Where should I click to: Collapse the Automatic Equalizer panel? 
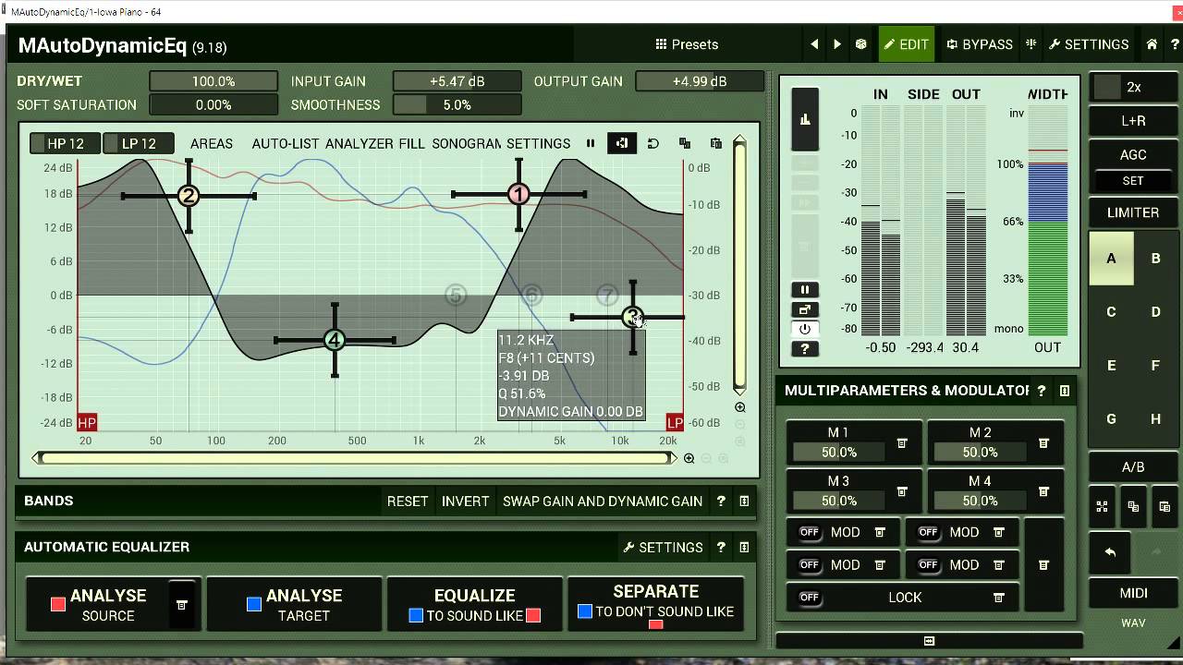point(744,547)
